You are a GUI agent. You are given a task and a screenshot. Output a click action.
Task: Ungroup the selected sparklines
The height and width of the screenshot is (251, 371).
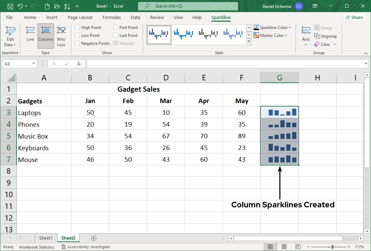[325, 36]
